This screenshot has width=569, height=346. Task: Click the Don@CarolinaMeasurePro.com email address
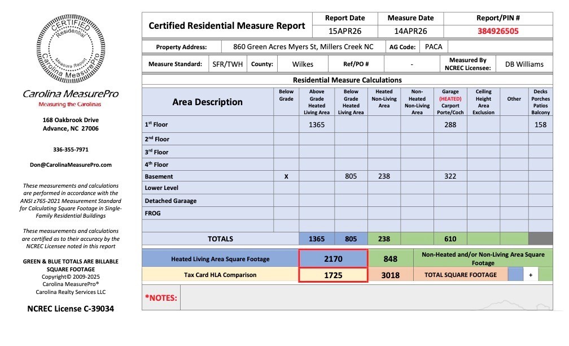coord(71,165)
